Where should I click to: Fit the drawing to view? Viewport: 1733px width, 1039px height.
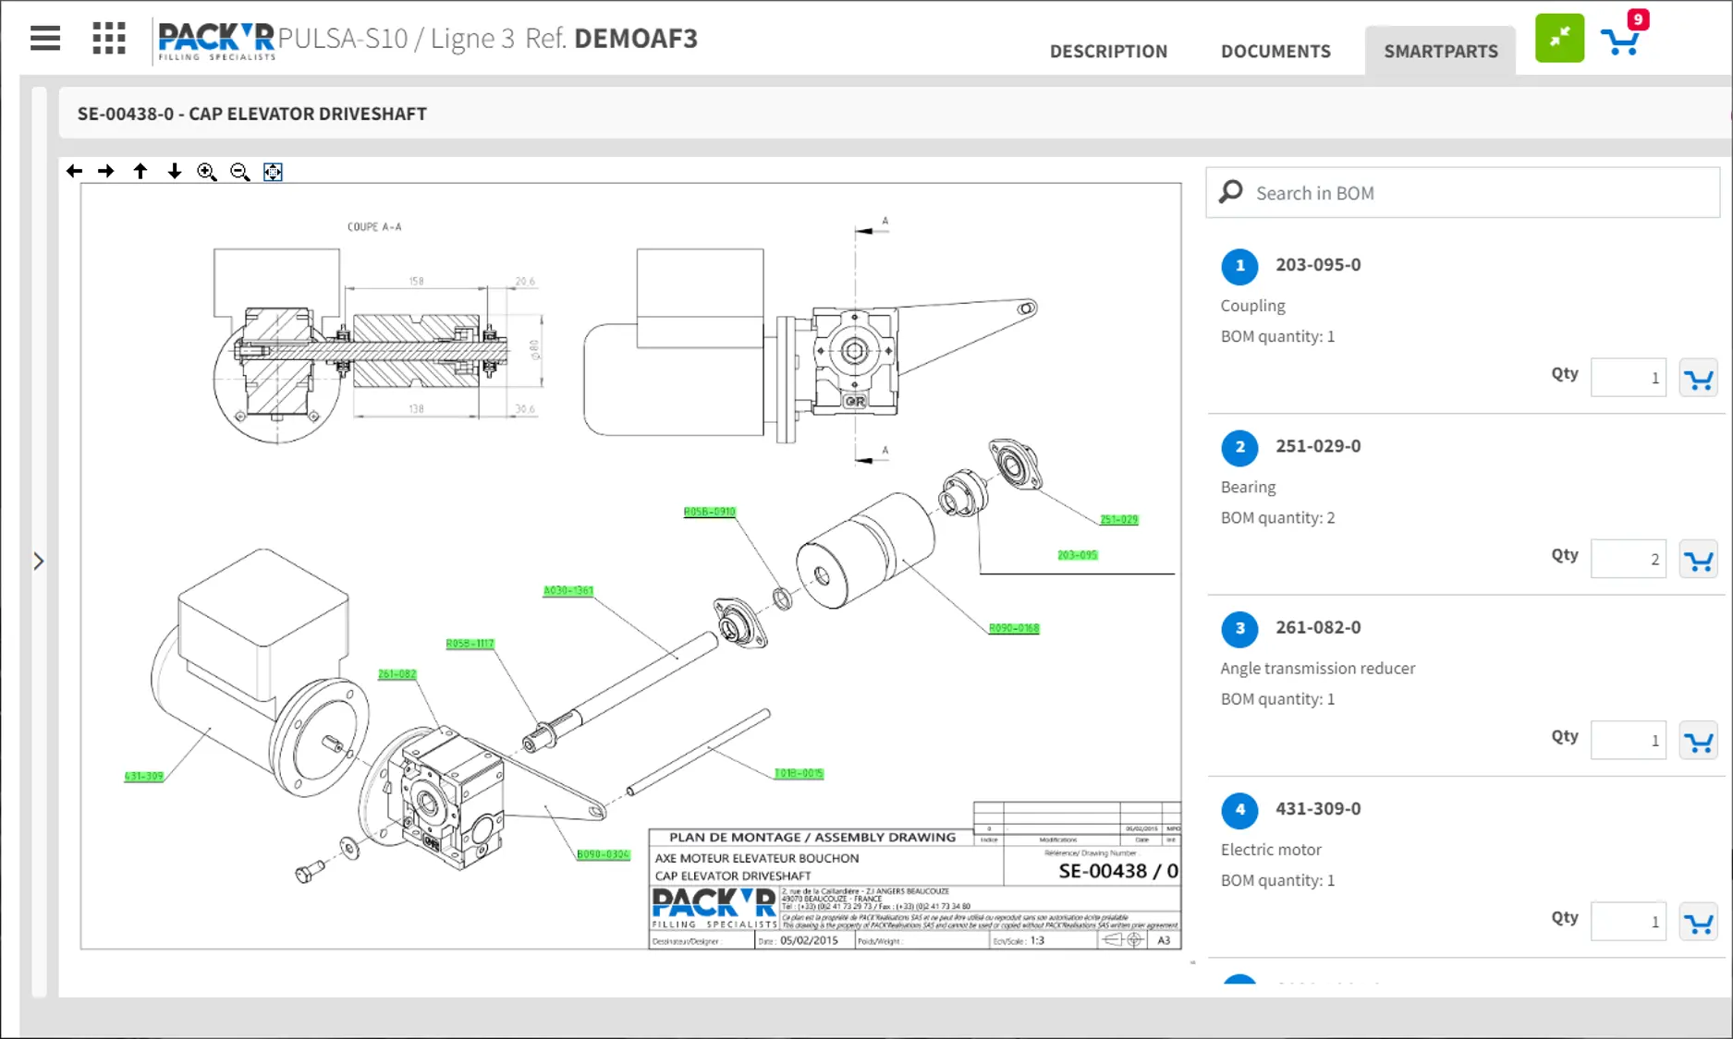point(273,172)
